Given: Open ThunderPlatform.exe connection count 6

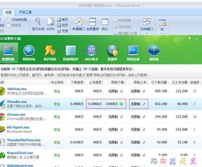Looking at the screenshot, I should coord(195,142).
